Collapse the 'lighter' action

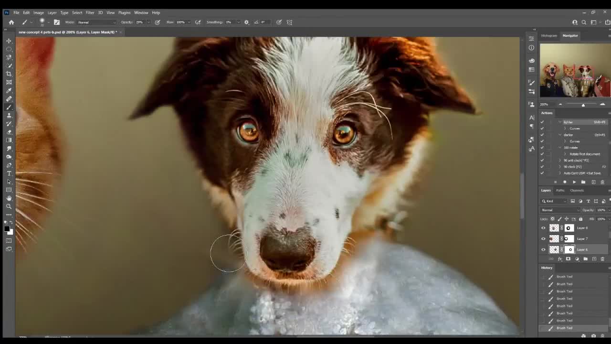(560, 122)
